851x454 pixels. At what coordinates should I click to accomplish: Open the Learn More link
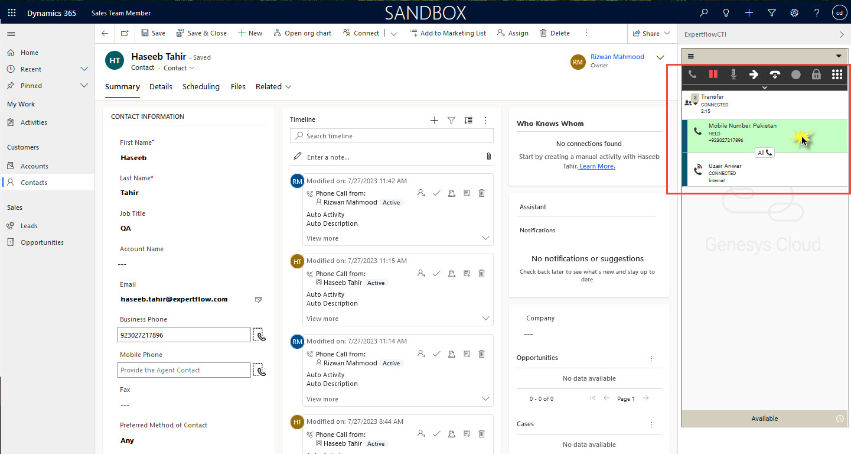pos(597,166)
